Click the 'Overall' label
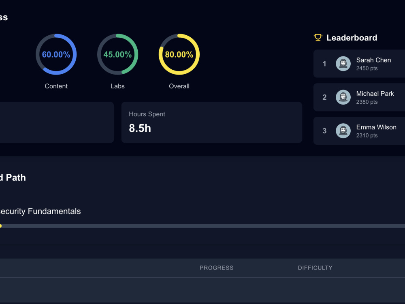This screenshot has height=304, width=405. point(179,86)
